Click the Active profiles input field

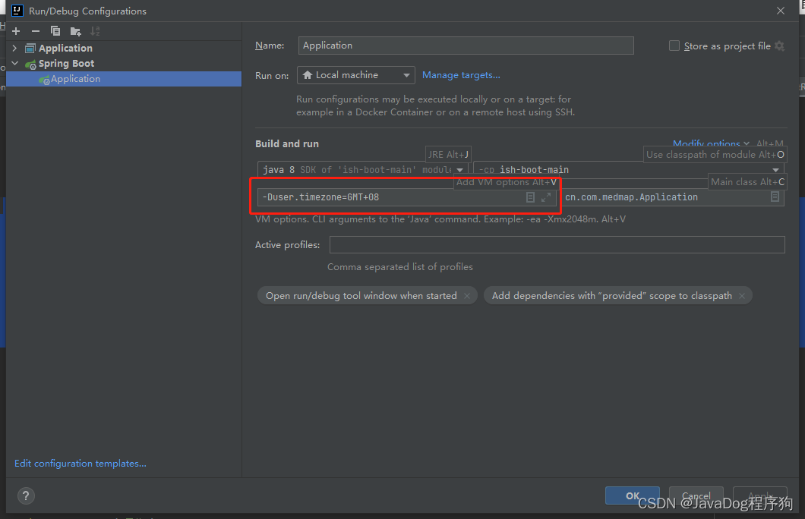557,244
